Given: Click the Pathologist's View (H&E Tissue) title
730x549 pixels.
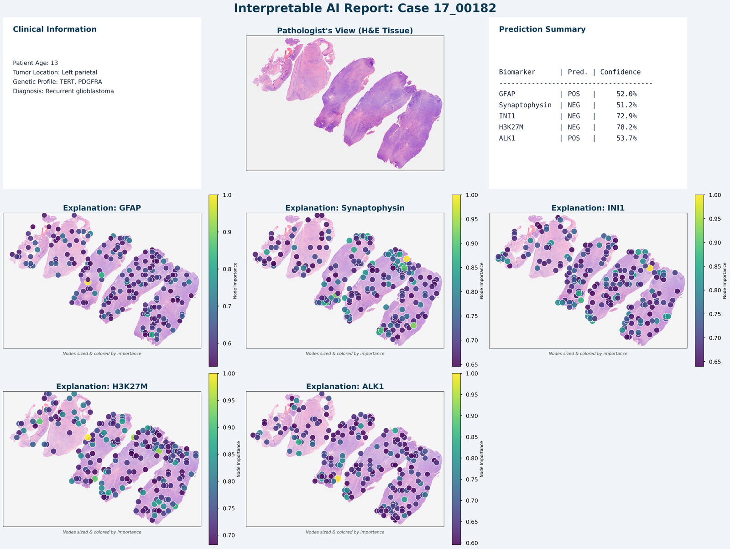Looking at the screenshot, I should tap(345, 31).
